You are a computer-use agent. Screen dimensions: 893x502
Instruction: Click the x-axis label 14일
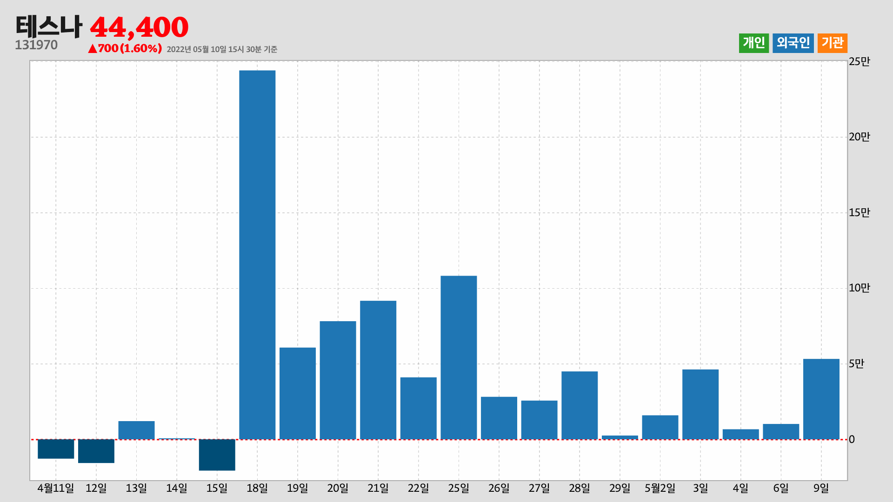click(x=177, y=488)
